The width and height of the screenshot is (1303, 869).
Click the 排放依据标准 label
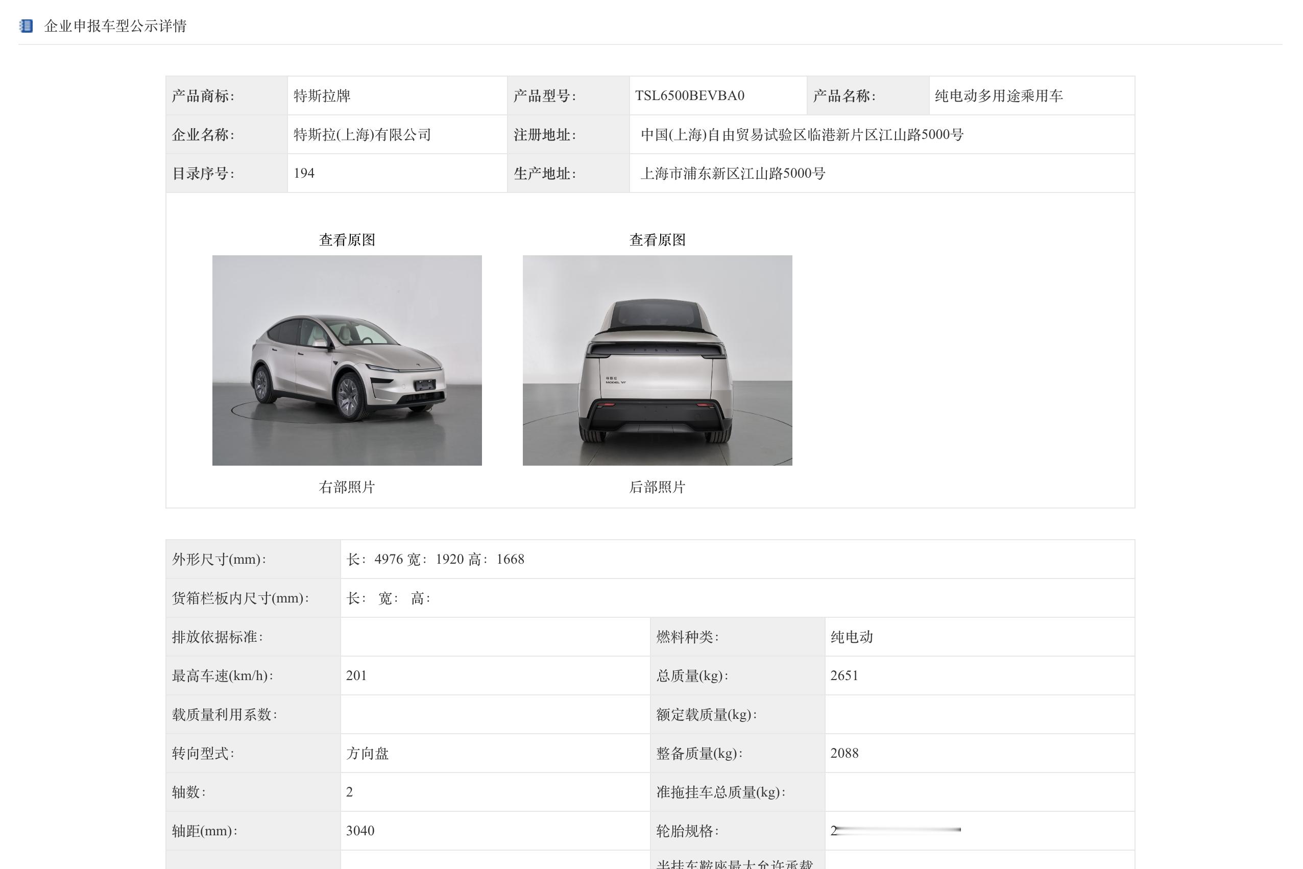click(218, 637)
